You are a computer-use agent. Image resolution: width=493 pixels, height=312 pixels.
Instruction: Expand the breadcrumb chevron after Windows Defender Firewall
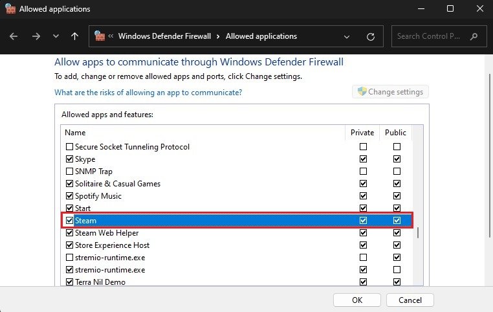tap(219, 36)
